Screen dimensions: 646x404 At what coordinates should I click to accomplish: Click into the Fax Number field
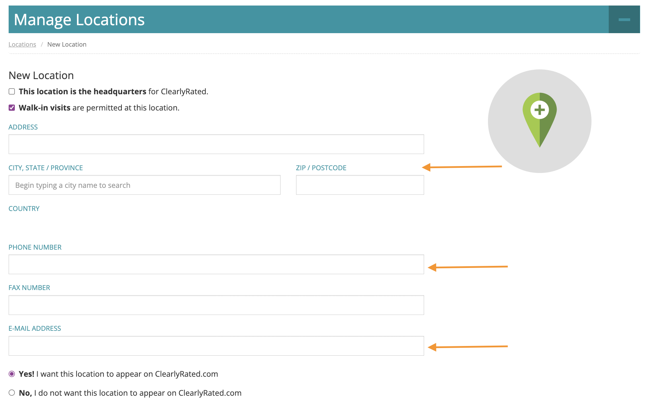click(x=216, y=305)
